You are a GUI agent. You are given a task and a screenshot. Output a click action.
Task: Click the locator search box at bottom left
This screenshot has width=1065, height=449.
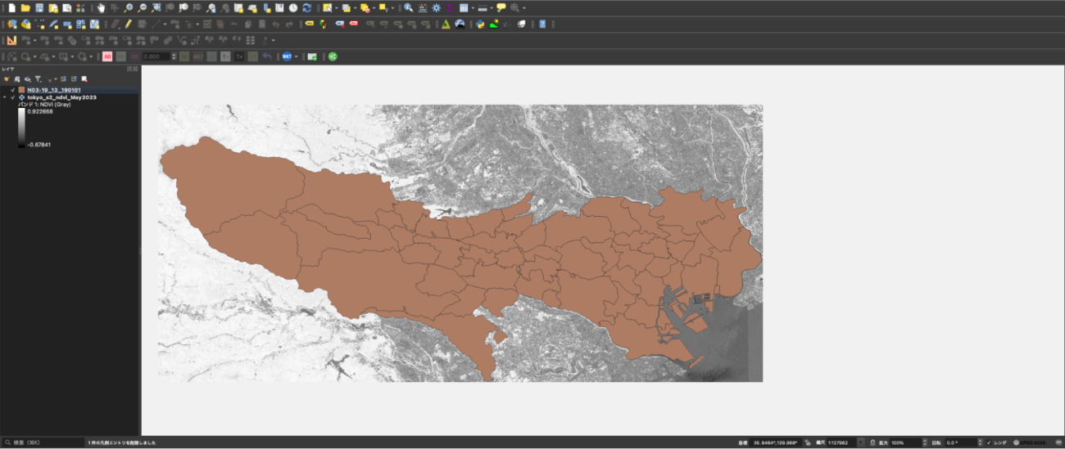pyautogui.click(x=41, y=442)
